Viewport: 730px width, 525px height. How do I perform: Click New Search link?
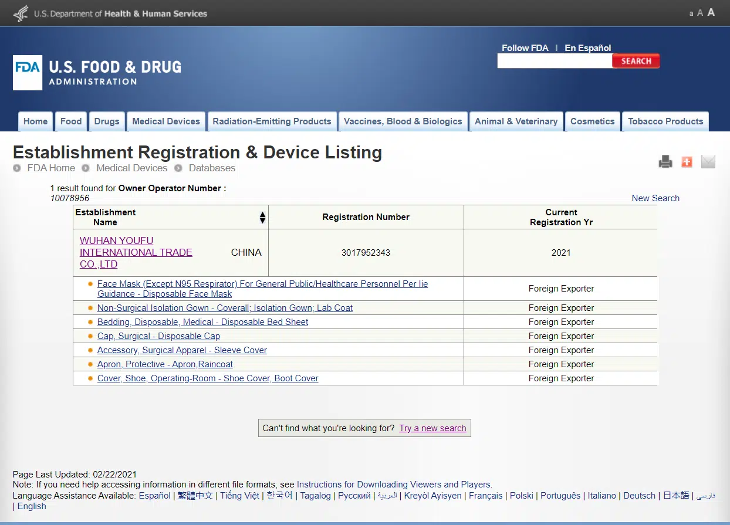pos(655,198)
